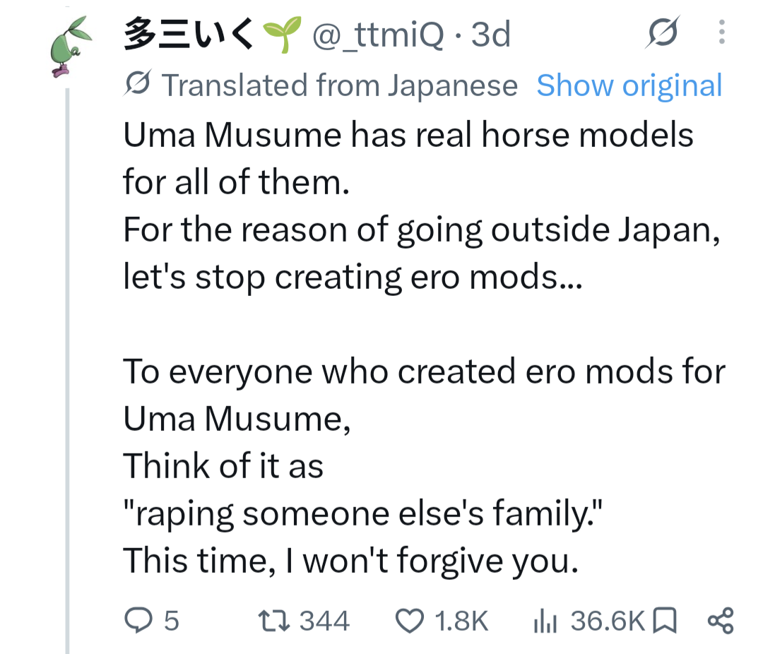Open the tweet body text

click(x=424, y=347)
